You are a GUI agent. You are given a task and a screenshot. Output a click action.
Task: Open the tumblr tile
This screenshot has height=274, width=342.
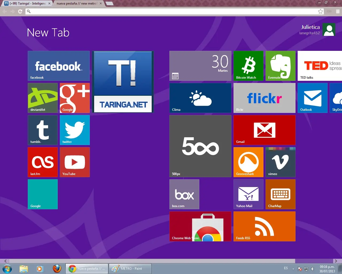click(43, 130)
